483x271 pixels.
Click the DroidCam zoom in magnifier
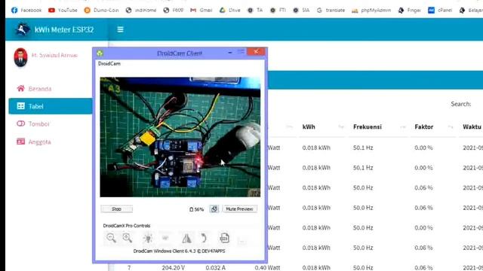tap(128, 238)
